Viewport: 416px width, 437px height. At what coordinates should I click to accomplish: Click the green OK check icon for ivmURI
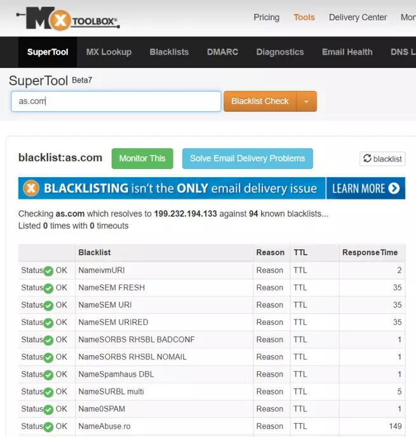click(48, 271)
